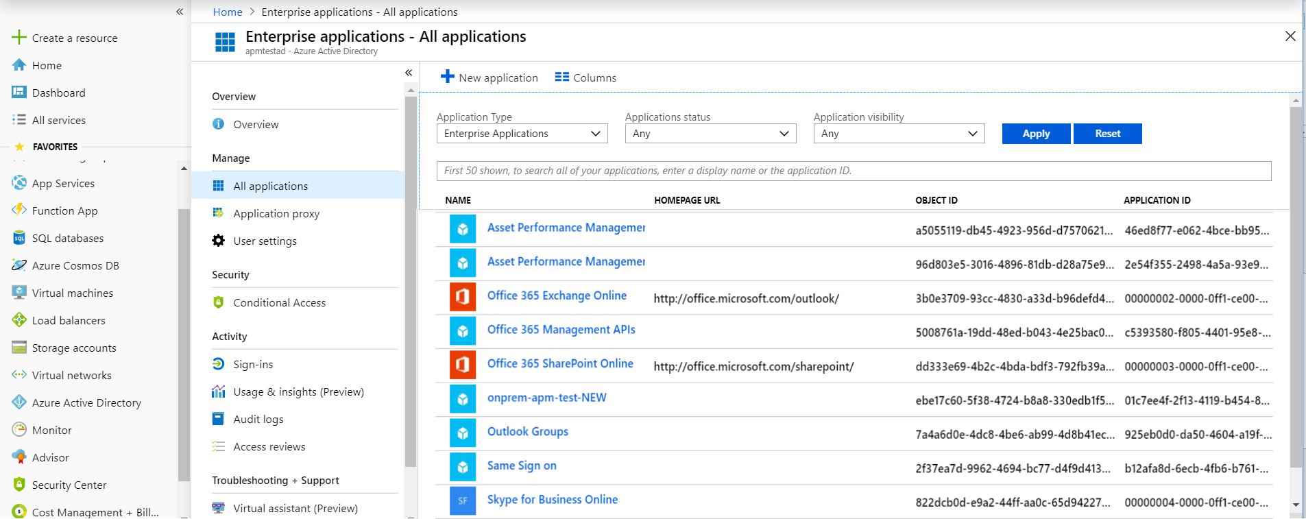Screen dimensions: 1306x519
Task: Click the onprem-apm-test-NEW app icon
Action: click(463, 399)
